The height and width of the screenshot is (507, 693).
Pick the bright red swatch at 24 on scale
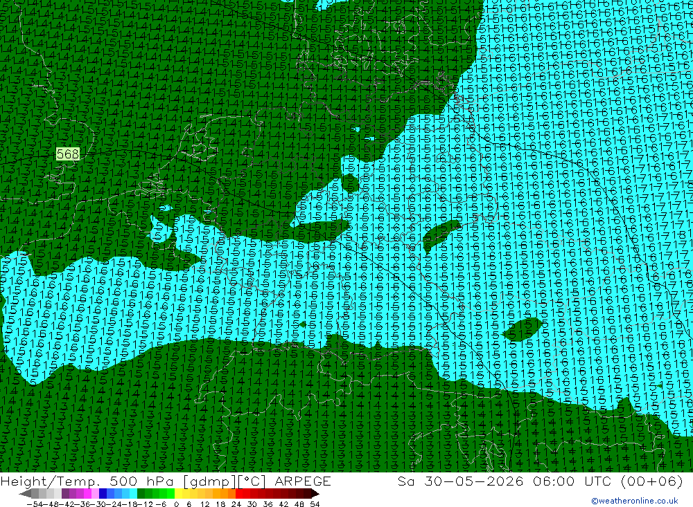(239, 494)
